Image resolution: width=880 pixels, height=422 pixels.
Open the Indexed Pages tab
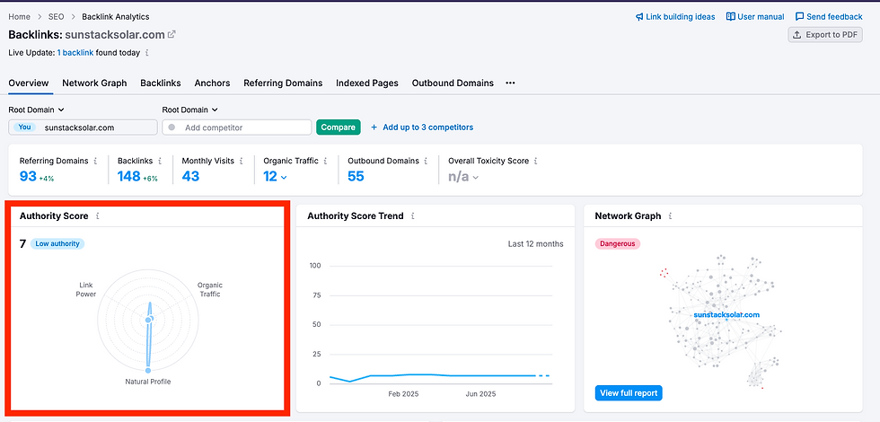[367, 83]
